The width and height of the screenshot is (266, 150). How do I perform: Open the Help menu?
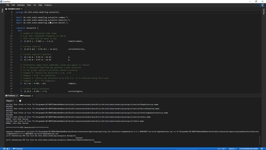[40, 5]
